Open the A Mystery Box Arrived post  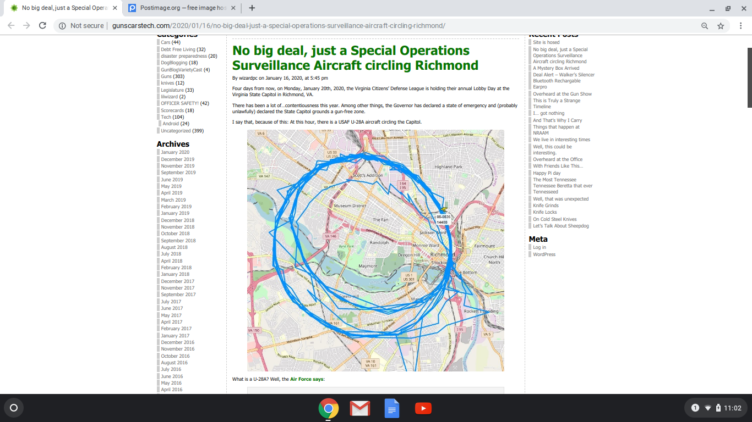point(556,68)
